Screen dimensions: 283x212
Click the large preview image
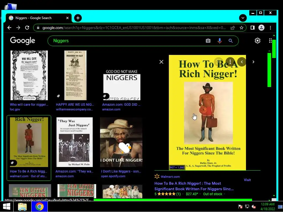click(207, 113)
